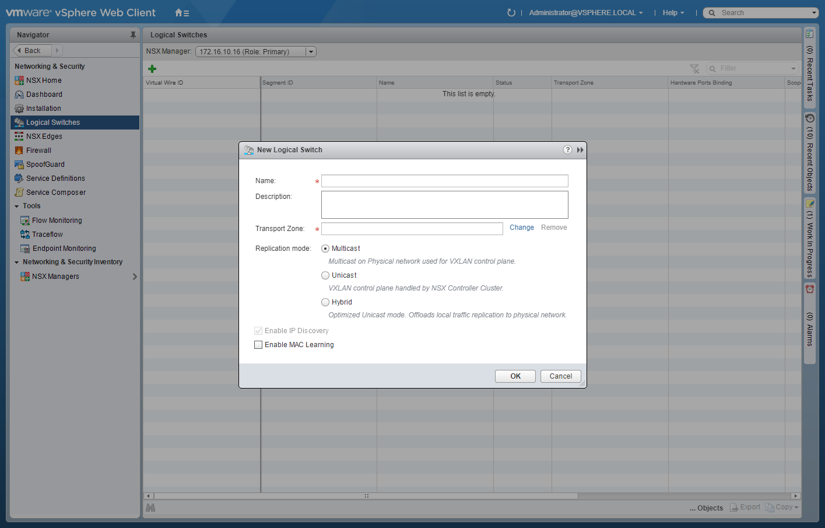The height and width of the screenshot is (528, 825).
Task: Open NSX Edges in the navigator
Action: [x=44, y=137]
